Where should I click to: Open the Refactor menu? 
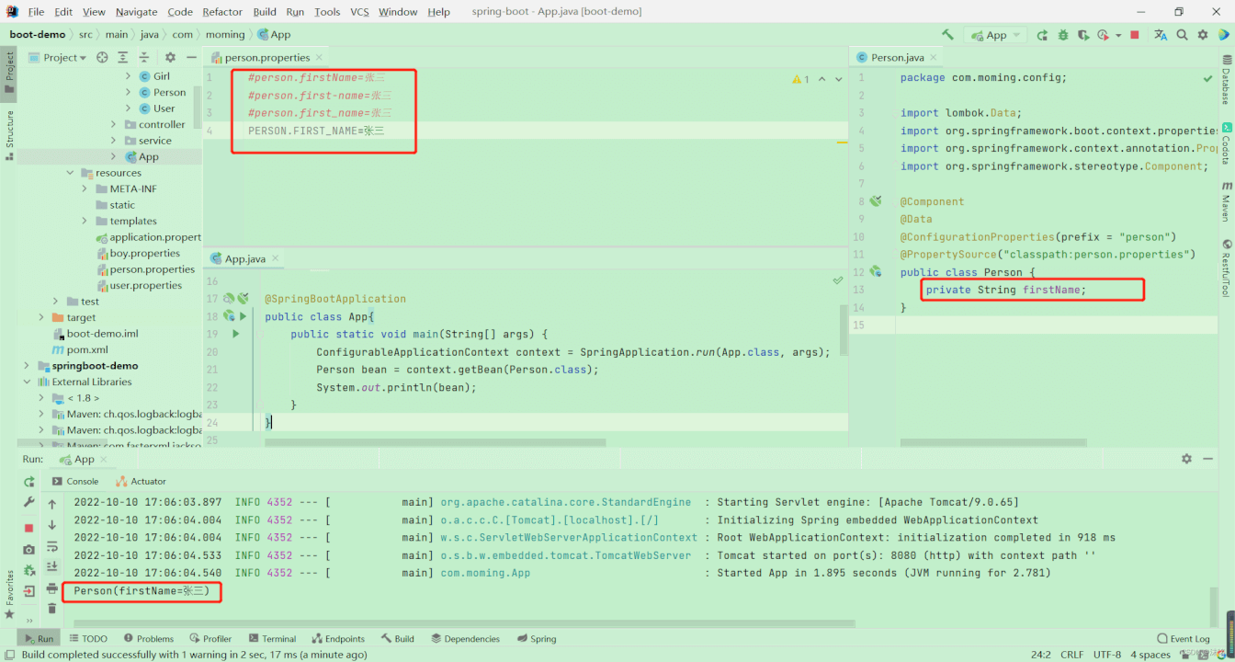tap(222, 12)
